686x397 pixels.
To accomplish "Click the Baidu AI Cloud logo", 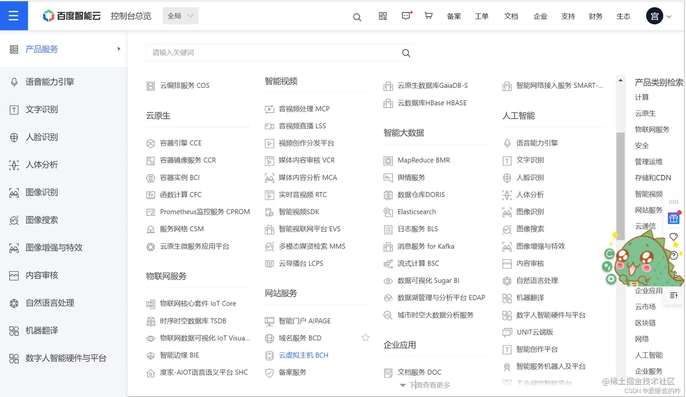I will coord(72,16).
